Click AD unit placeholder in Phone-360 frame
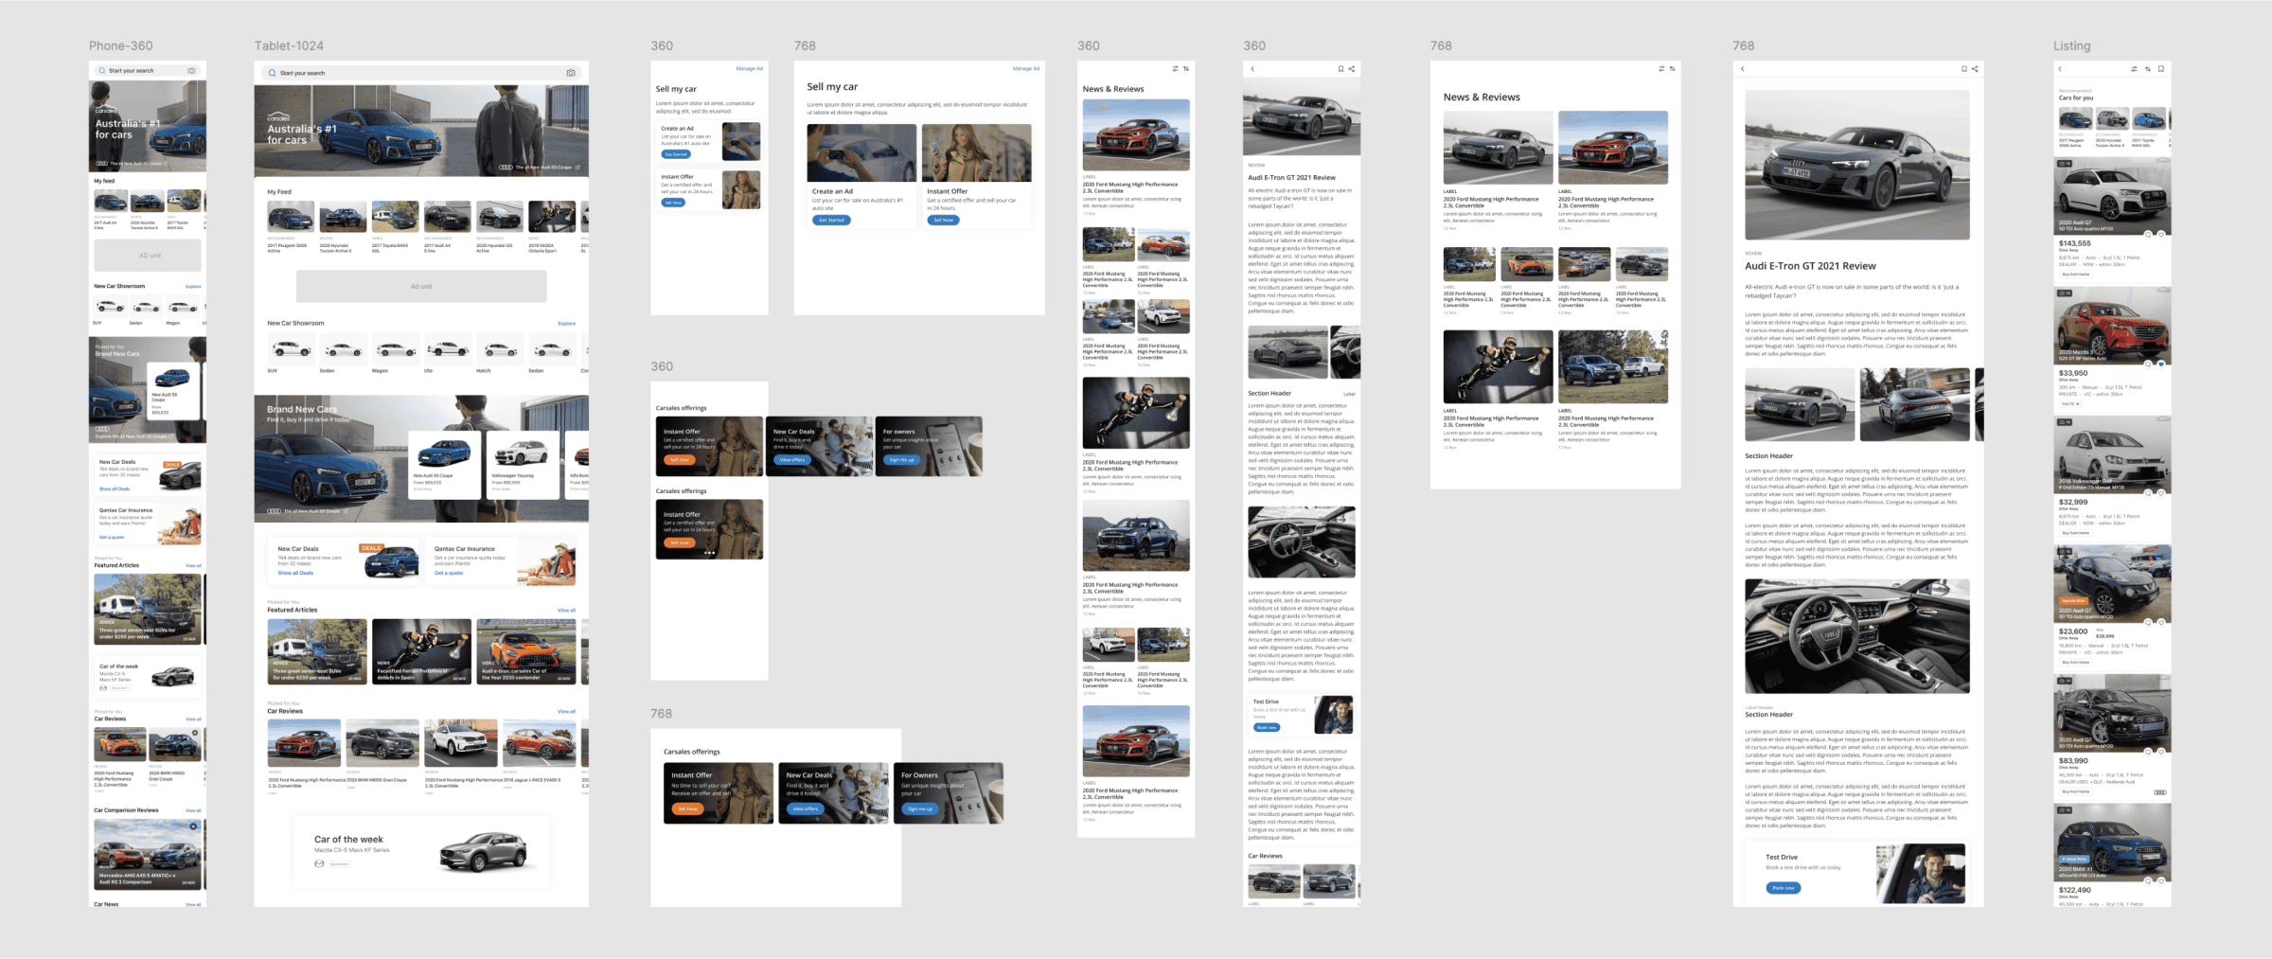The width and height of the screenshot is (2272, 959). tap(148, 256)
